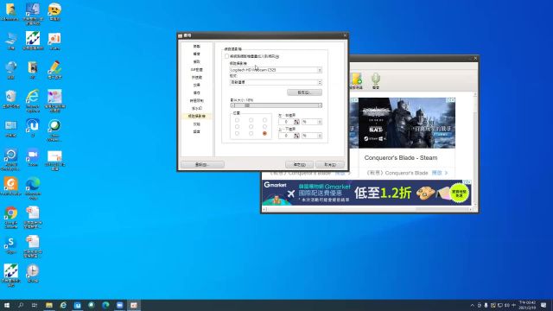Open the Recycle Bin icon
This screenshot has width=553, height=311.
11,98
